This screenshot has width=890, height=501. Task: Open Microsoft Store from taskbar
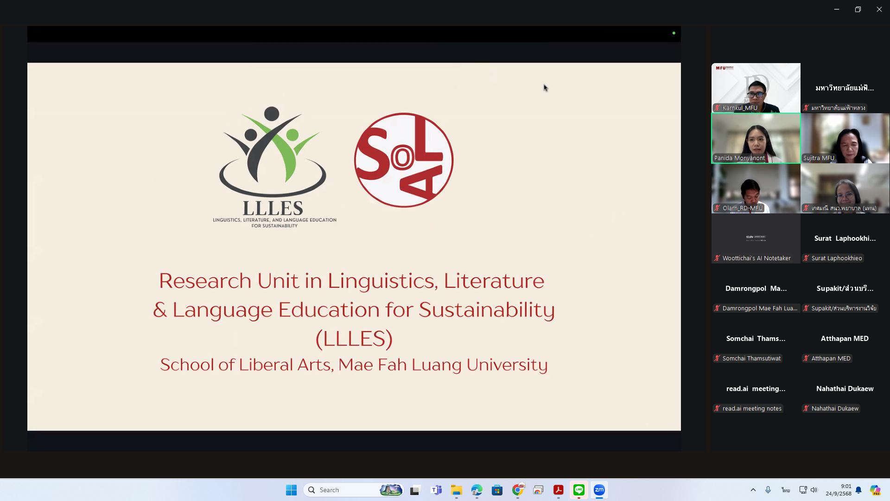[x=497, y=490]
